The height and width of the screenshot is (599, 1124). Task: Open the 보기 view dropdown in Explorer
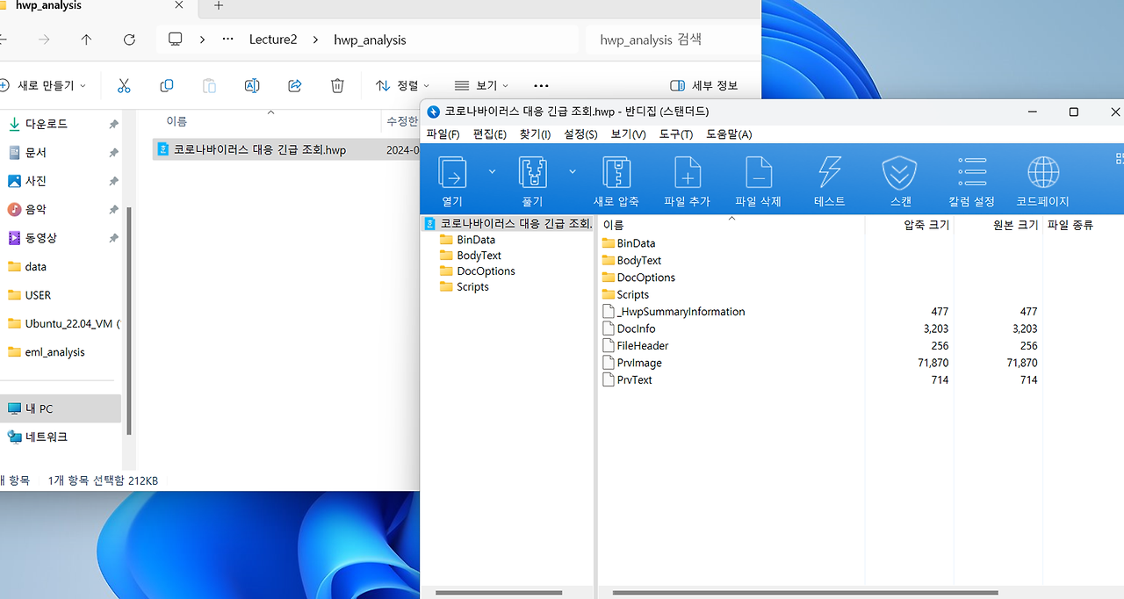481,85
